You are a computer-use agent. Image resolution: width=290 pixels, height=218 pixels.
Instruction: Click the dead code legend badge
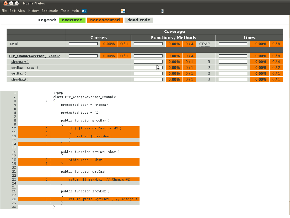point(138,20)
